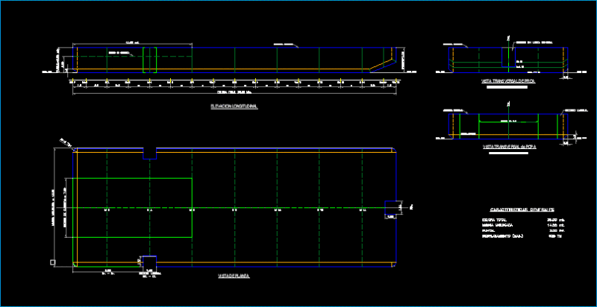This screenshot has width=597, height=307.
Task: Select the VISTA TRANSVERSAL DE PROA title
Action: pos(508,81)
